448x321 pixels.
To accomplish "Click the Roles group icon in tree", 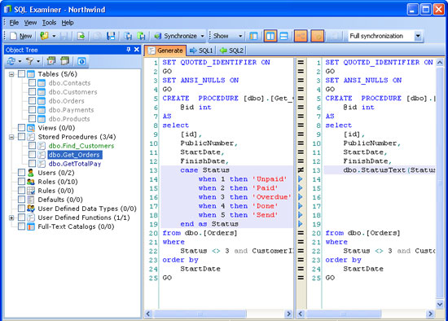I will (x=31, y=182).
